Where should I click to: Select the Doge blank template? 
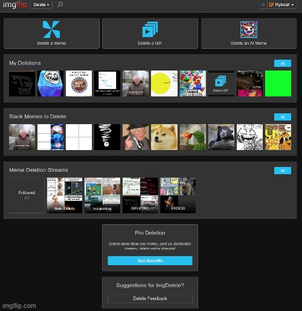click(164, 137)
